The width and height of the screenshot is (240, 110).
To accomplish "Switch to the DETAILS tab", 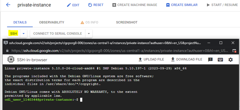I will (20, 22).
